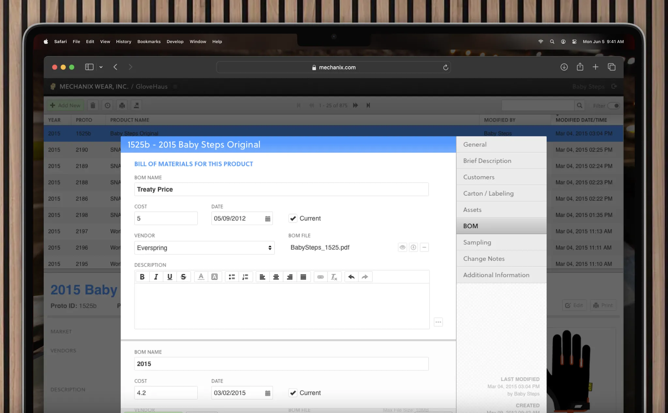Uncheck Current for 2015 BOM

tap(293, 393)
